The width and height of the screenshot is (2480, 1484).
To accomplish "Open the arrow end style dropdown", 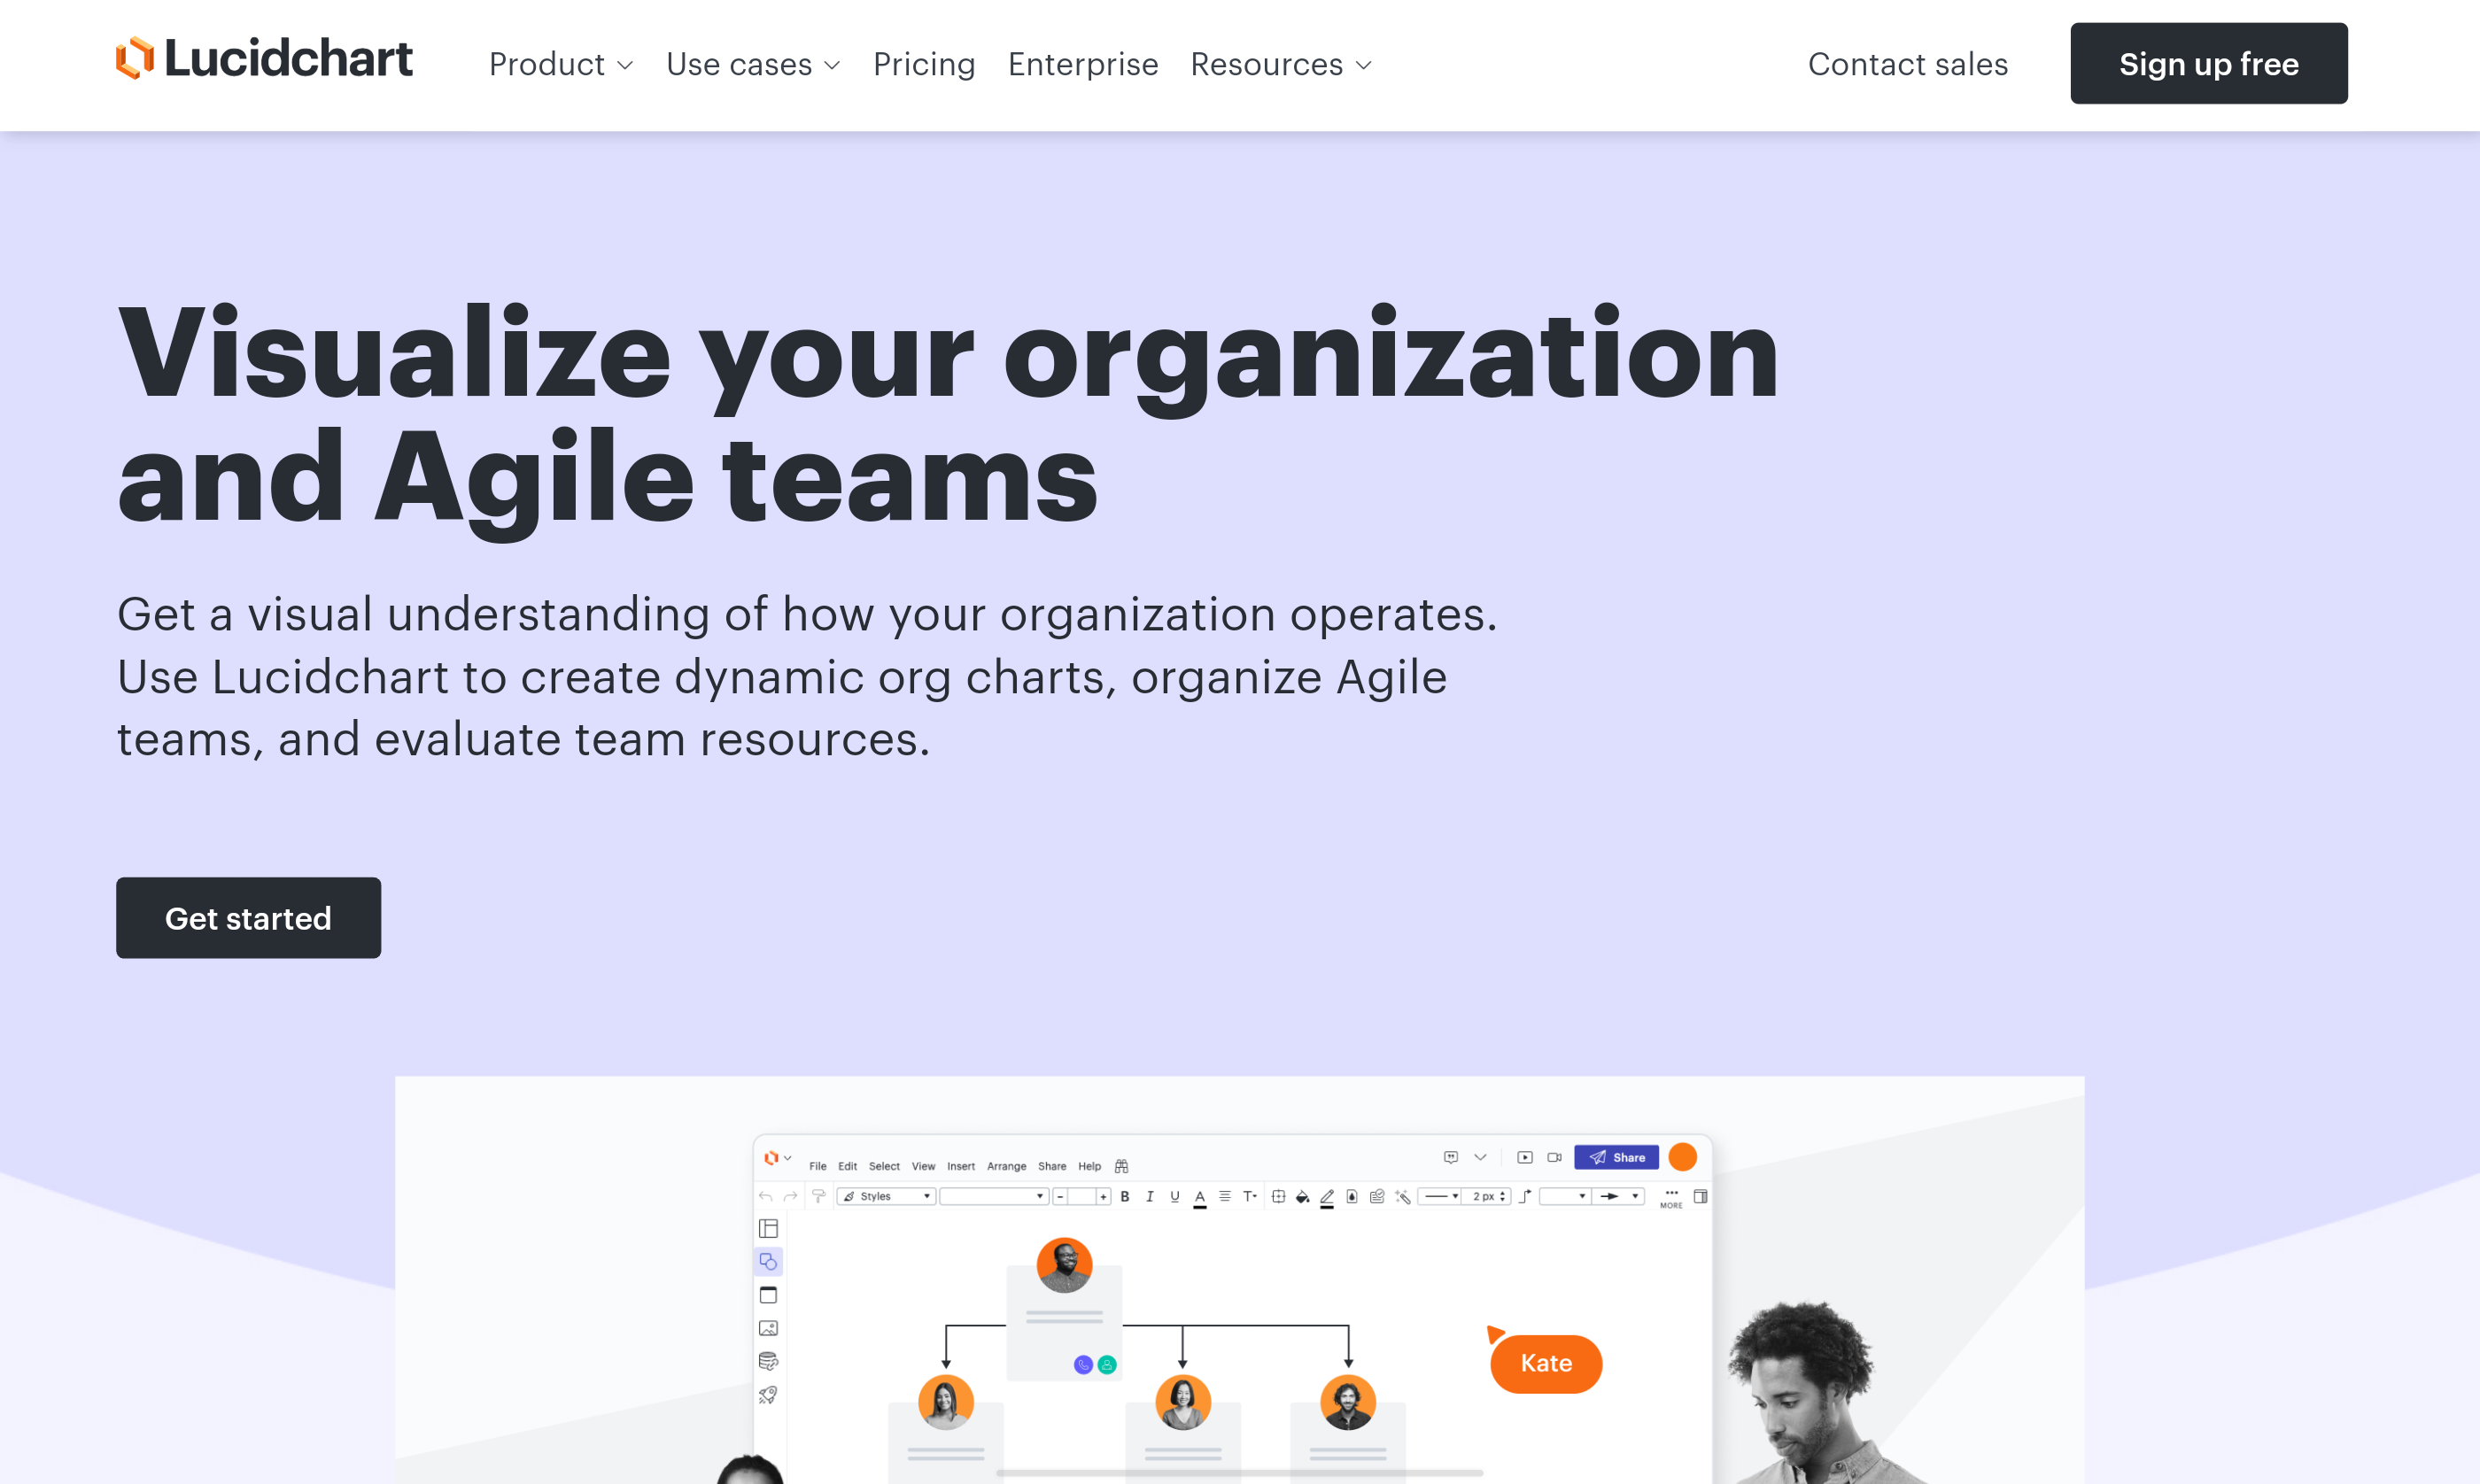I will (1619, 1197).
